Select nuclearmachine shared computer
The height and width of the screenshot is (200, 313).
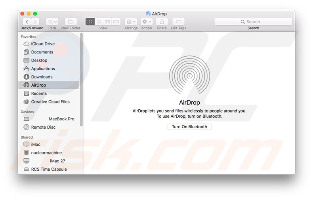48,153
